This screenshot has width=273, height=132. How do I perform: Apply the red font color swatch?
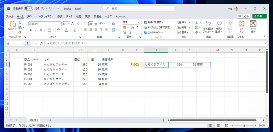(x=66, y=30)
